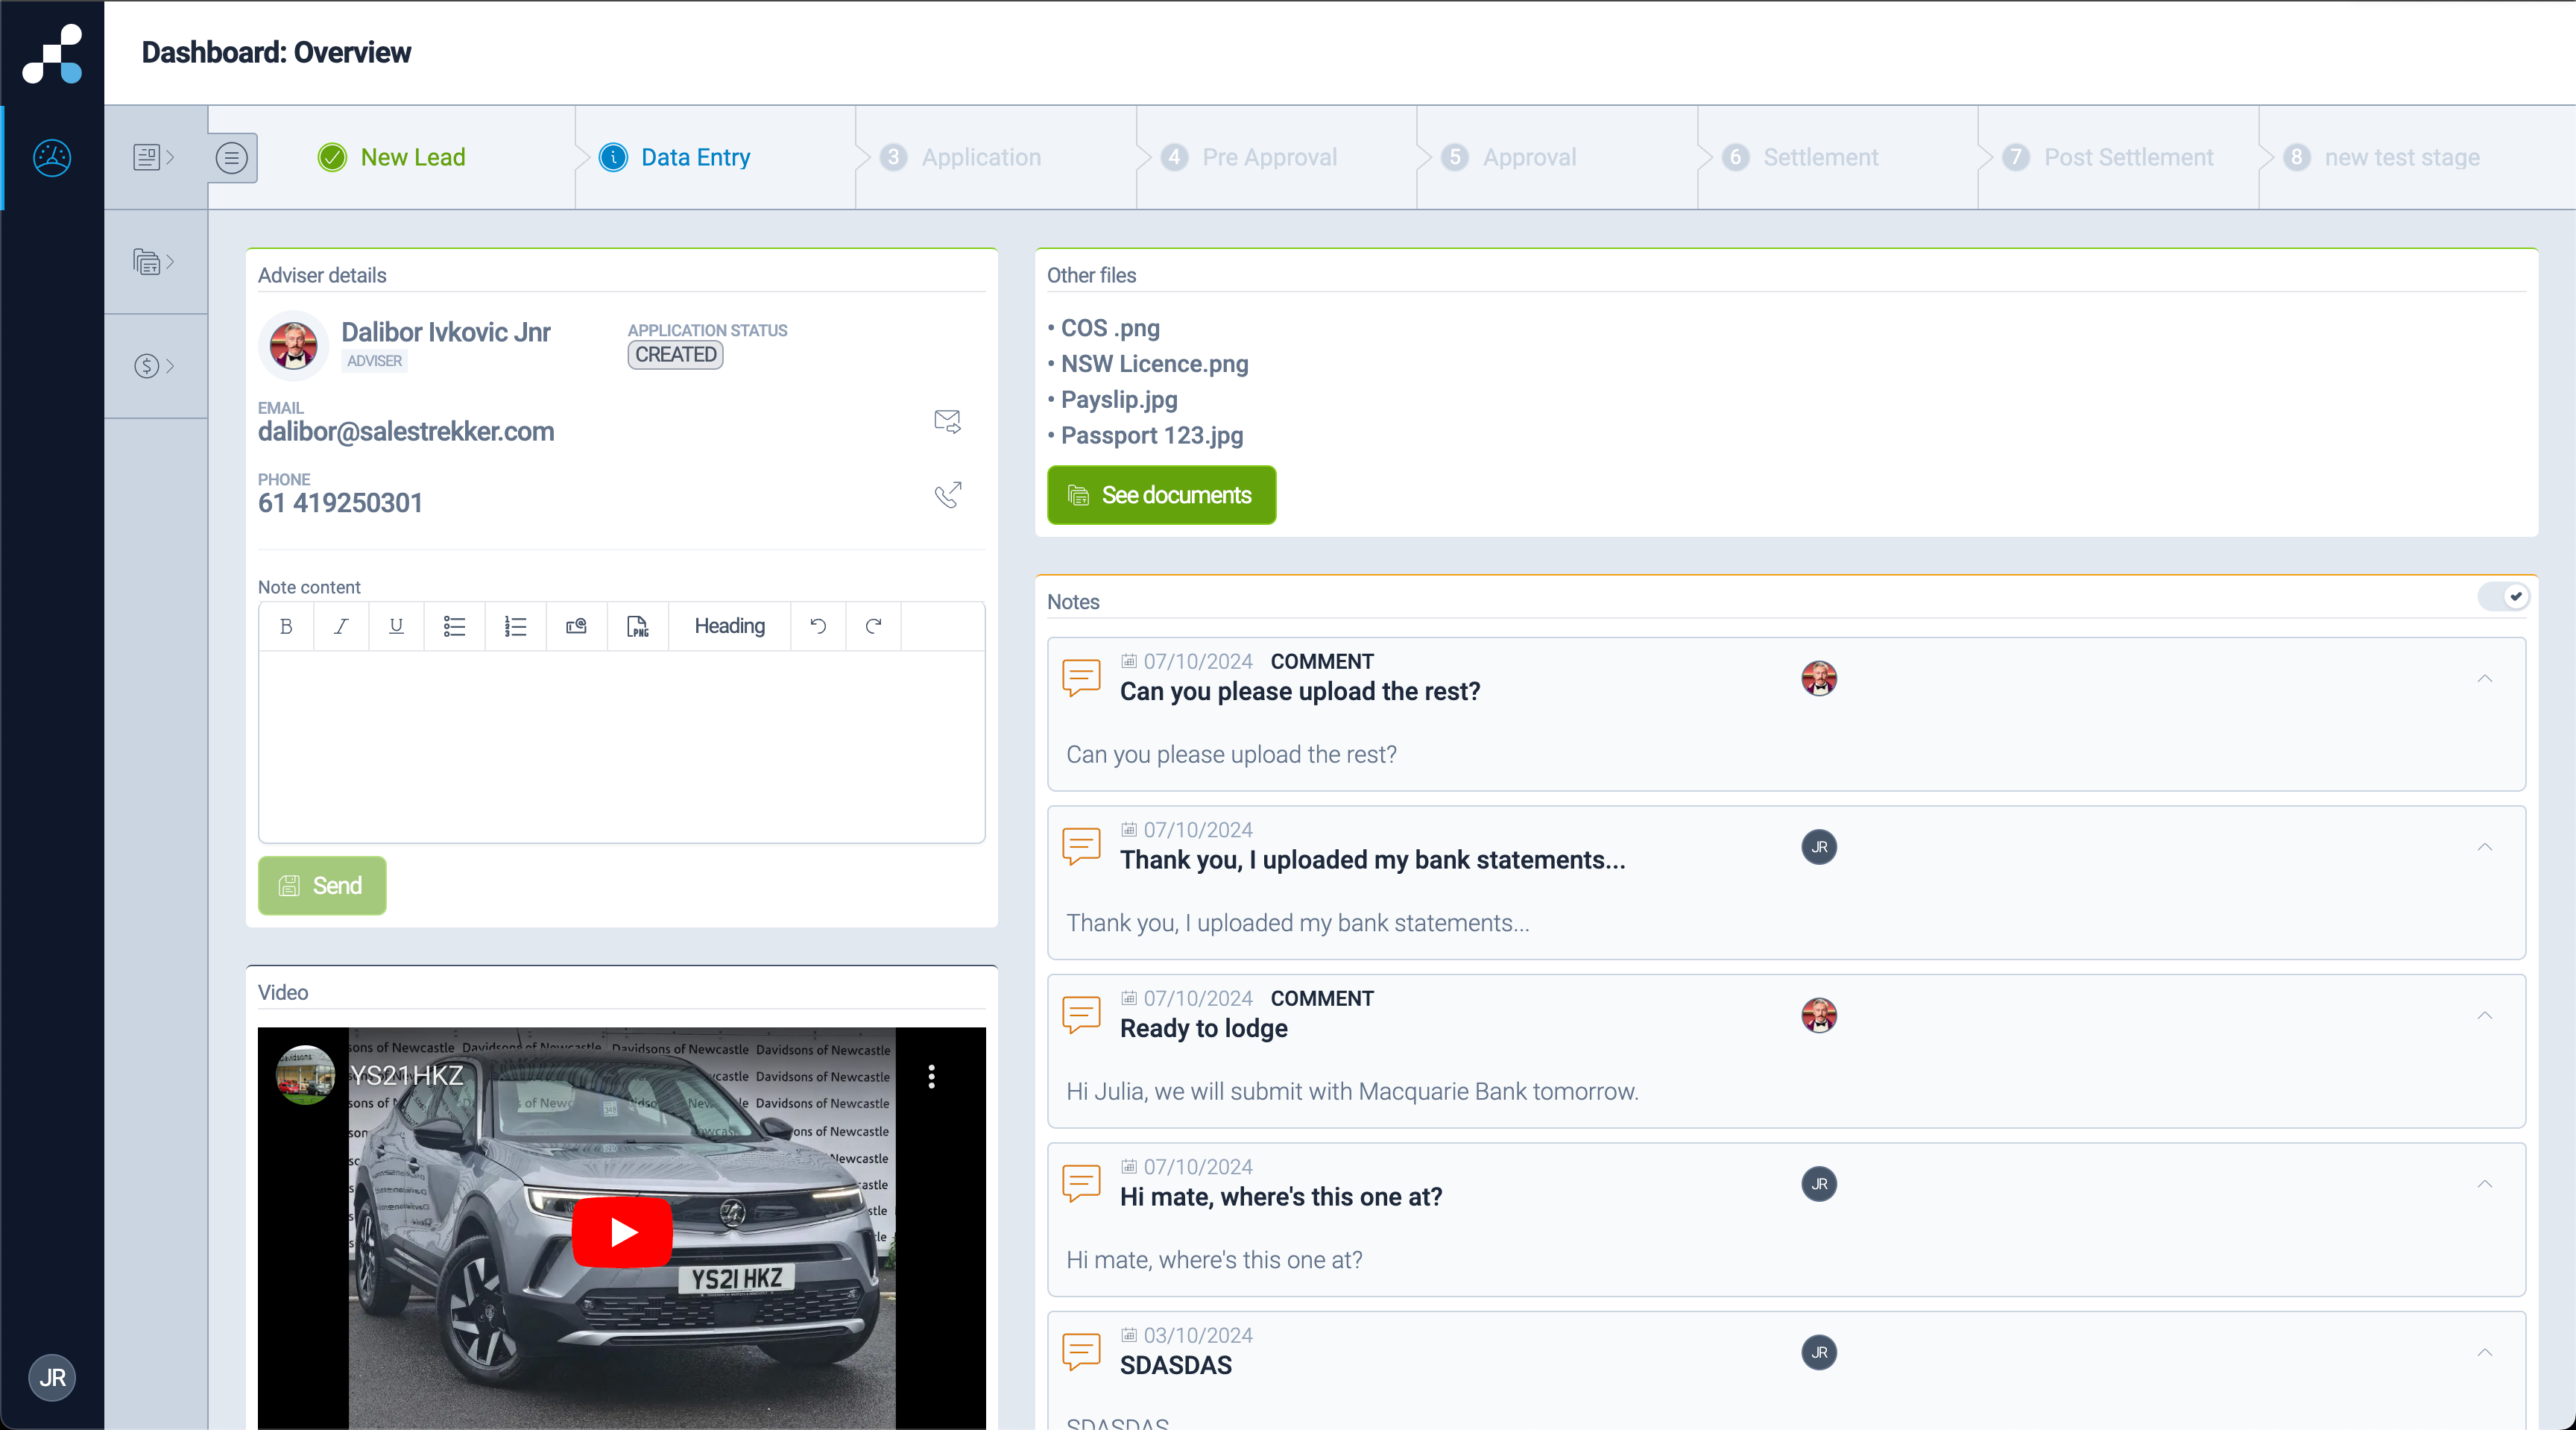
Task: Toggle bold formatting in note editor
Action: pyautogui.click(x=286, y=626)
